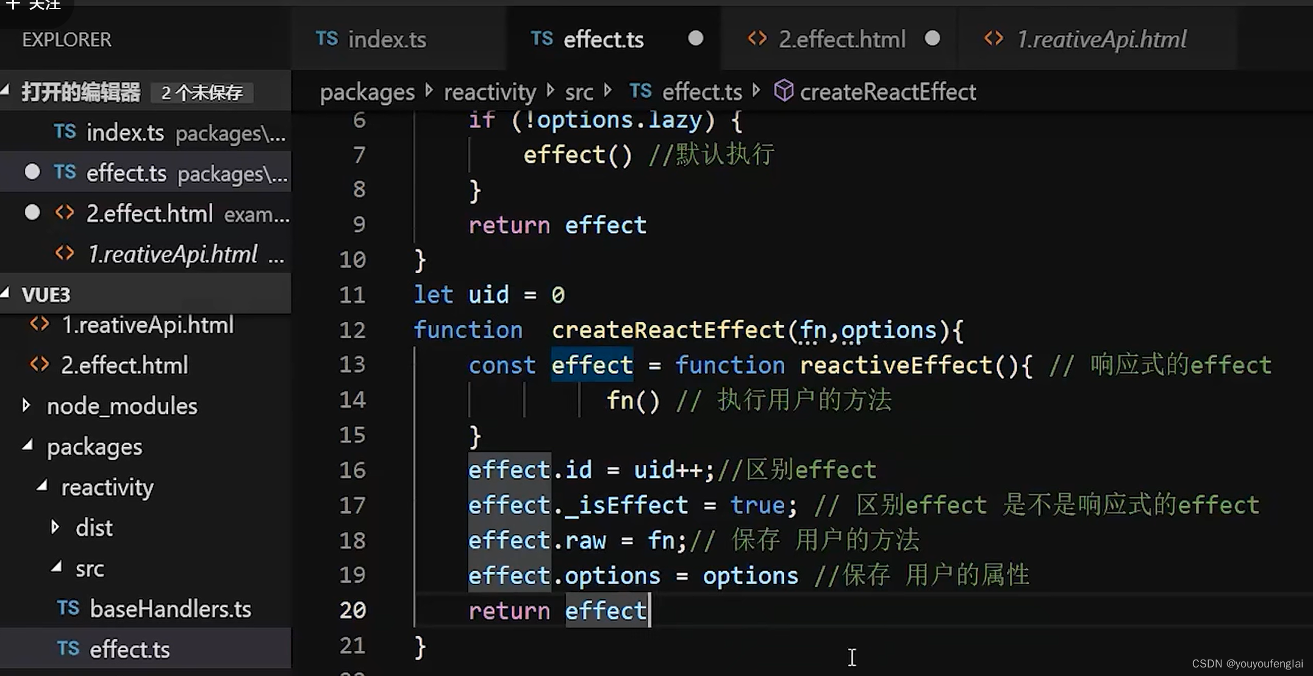Click 'fn()' call on line 14
Image resolution: width=1313 pixels, height=676 pixels.
[633, 400]
